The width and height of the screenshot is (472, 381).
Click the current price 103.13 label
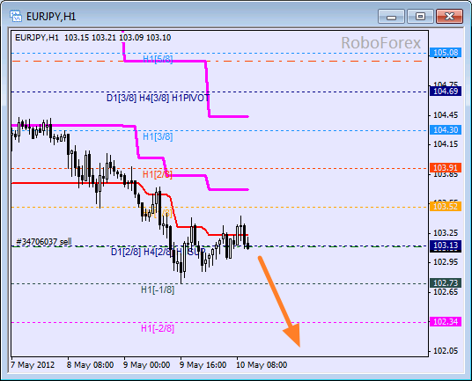[x=446, y=245]
